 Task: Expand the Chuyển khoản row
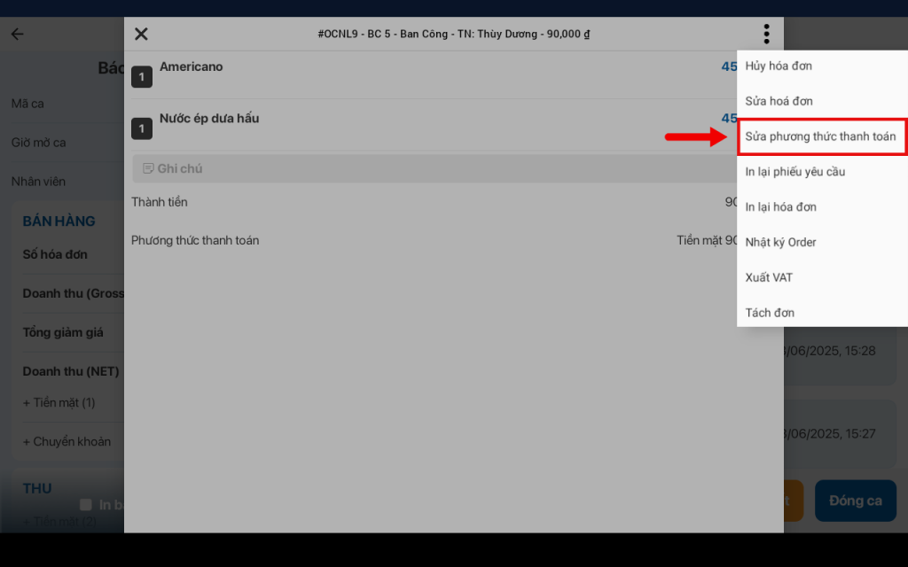pyautogui.click(x=67, y=441)
